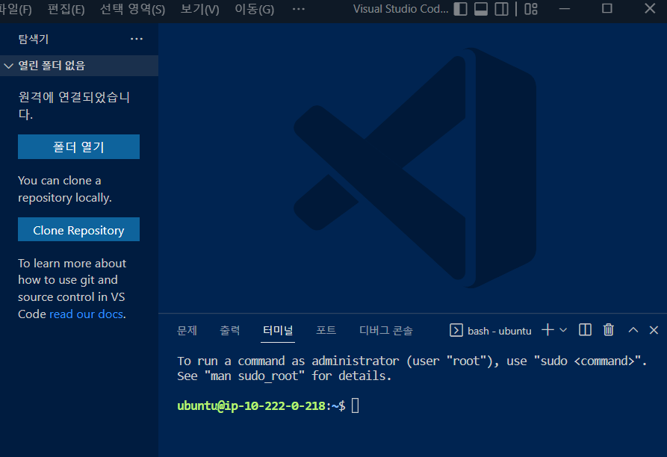This screenshot has width=667, height=457.
Task: Toggle primary side bar layout icon
Action: tap(460, 9)
